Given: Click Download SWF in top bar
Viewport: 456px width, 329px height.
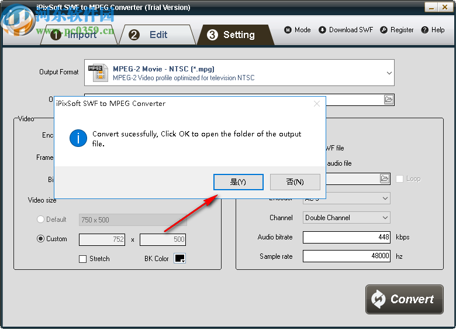Looking at the screenshot, I should [346, 30].
